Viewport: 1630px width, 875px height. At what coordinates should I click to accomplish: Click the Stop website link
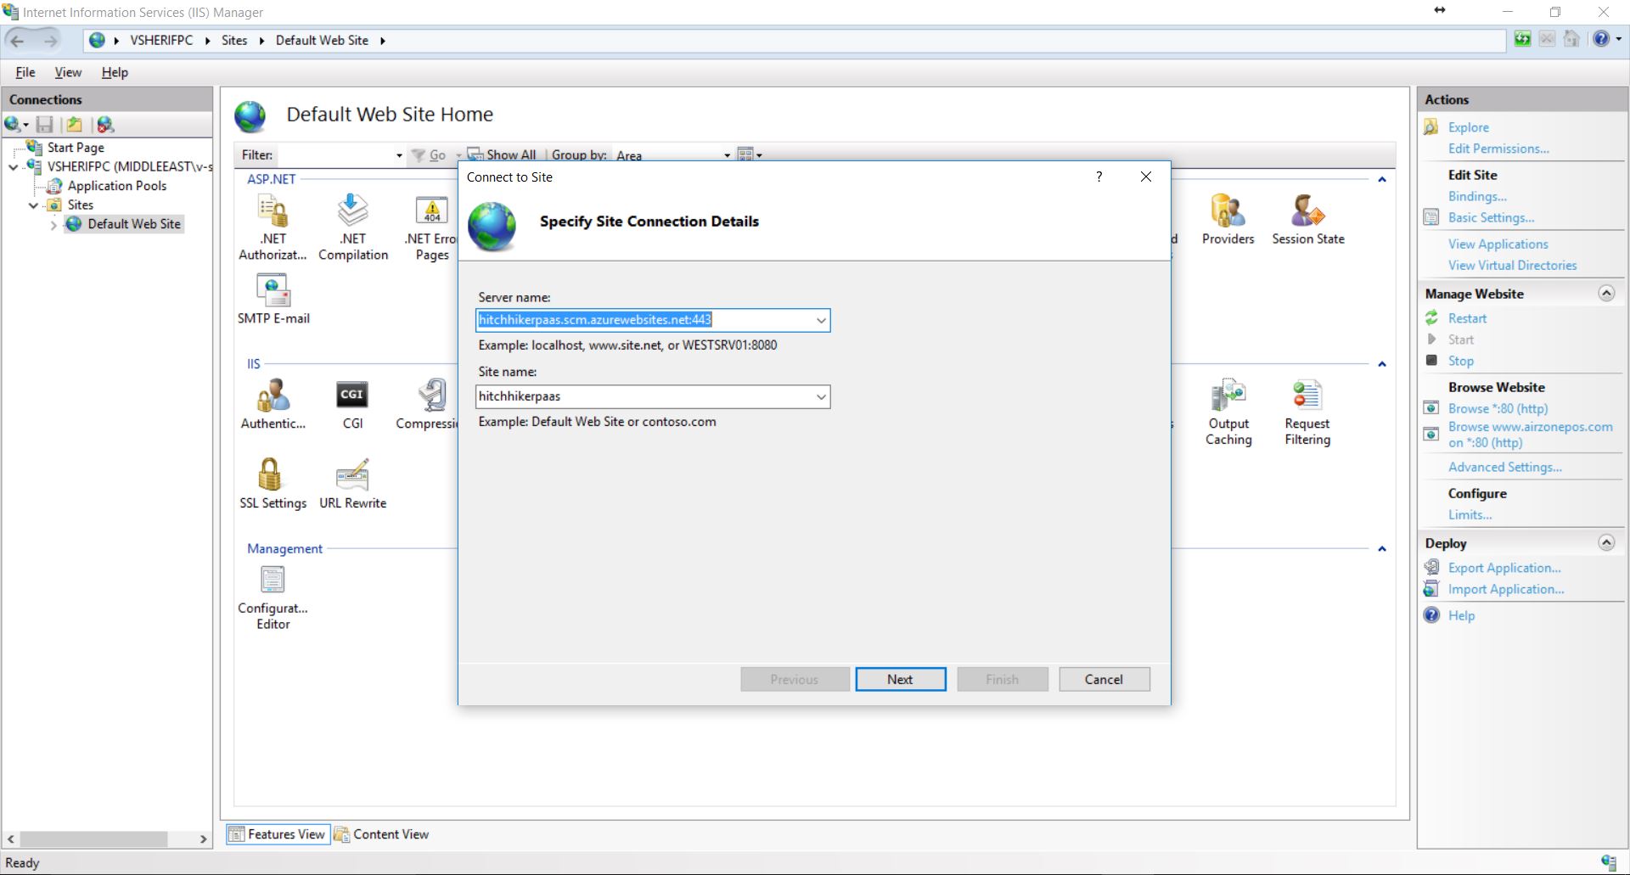point(1460,361)
